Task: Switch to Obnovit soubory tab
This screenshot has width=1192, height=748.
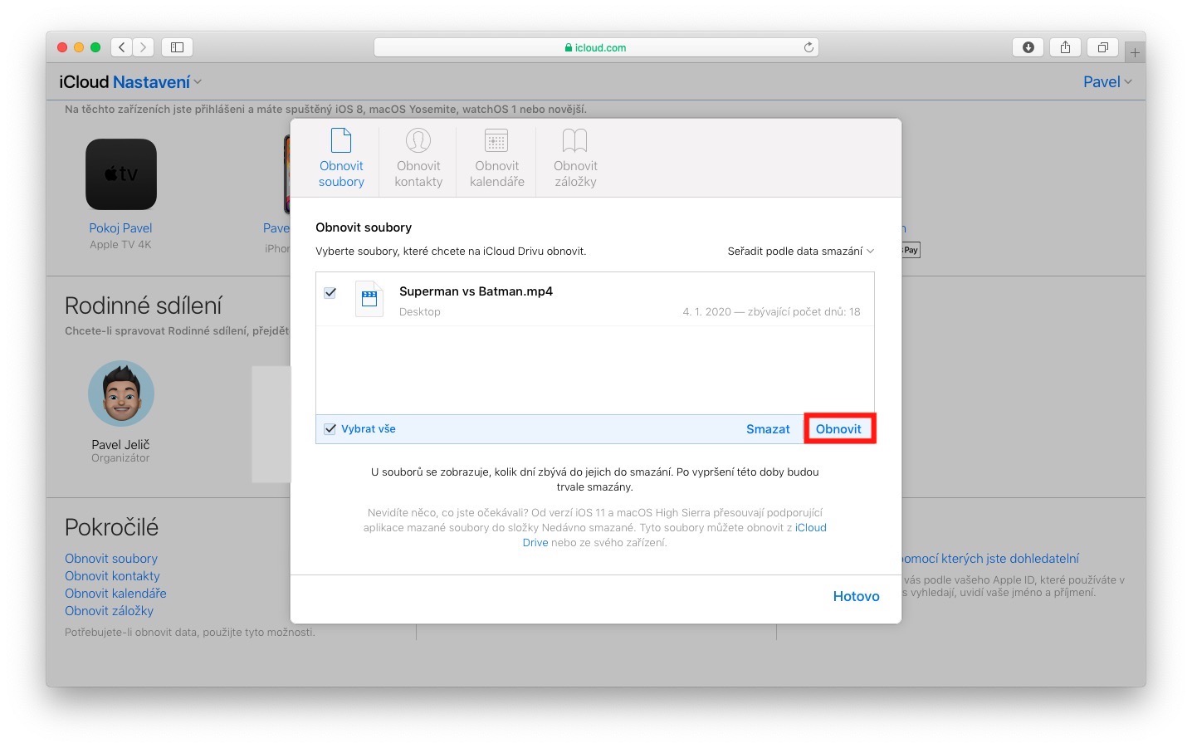Action: click(341, 158)
